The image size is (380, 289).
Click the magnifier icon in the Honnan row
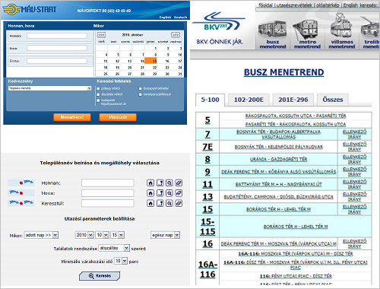point(169,183)
